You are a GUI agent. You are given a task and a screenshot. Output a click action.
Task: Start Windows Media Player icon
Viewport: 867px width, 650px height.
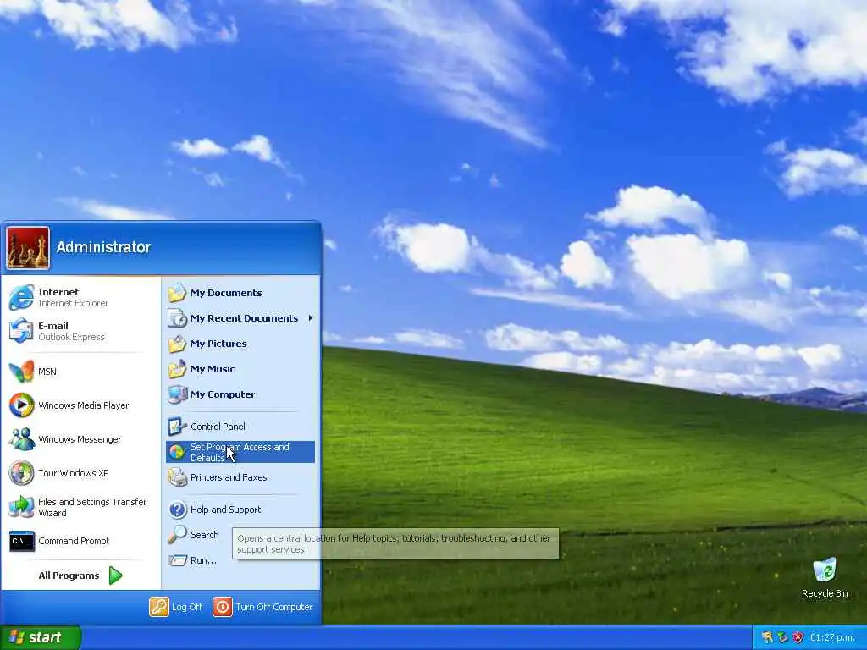click(21, 405)
